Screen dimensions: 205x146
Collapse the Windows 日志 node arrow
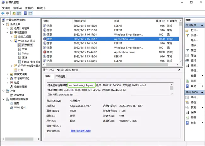point(11,41)
